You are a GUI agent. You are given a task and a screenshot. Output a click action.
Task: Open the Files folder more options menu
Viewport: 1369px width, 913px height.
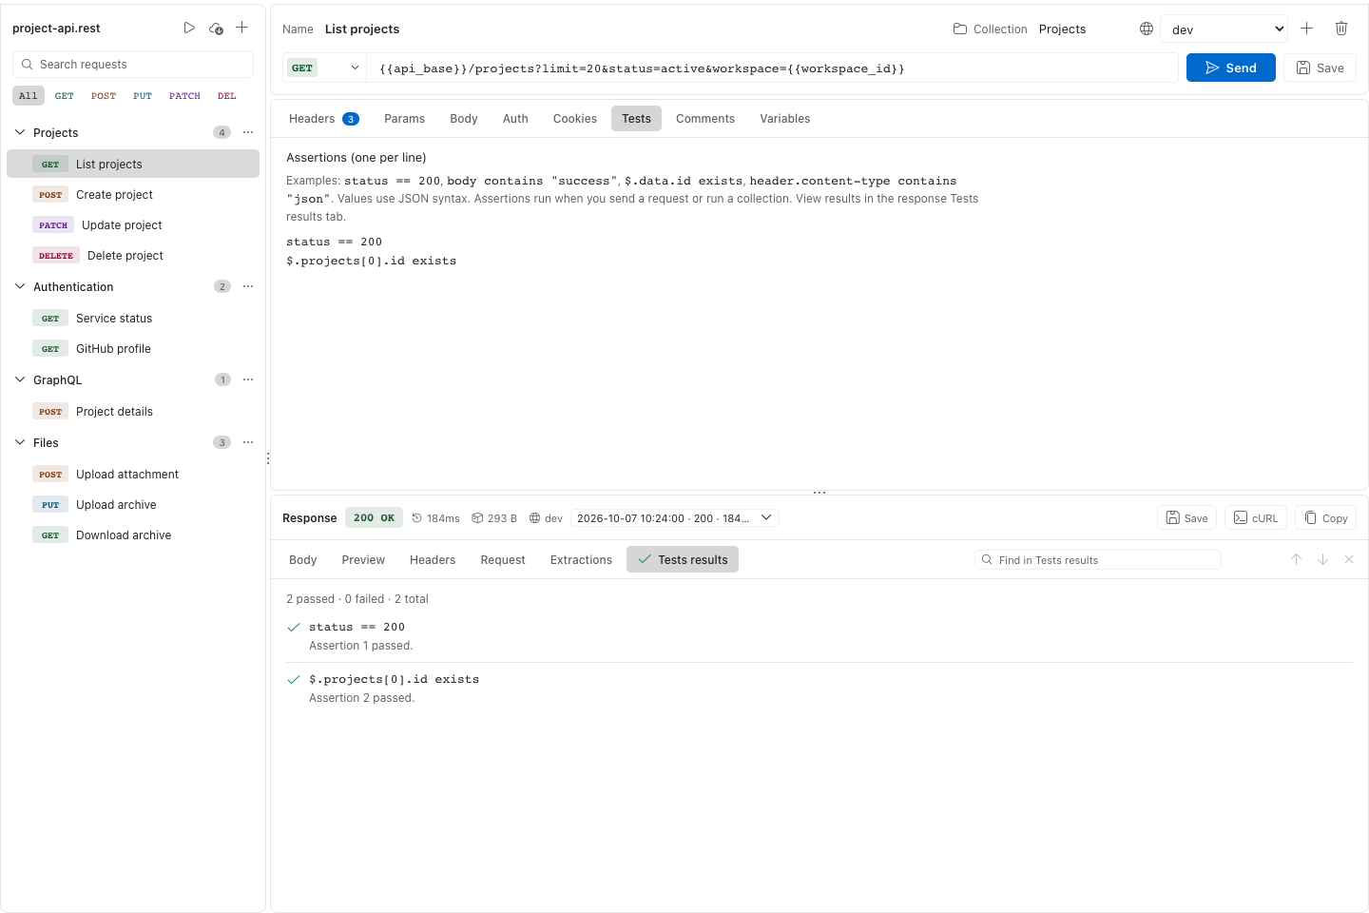click(248, 442)
